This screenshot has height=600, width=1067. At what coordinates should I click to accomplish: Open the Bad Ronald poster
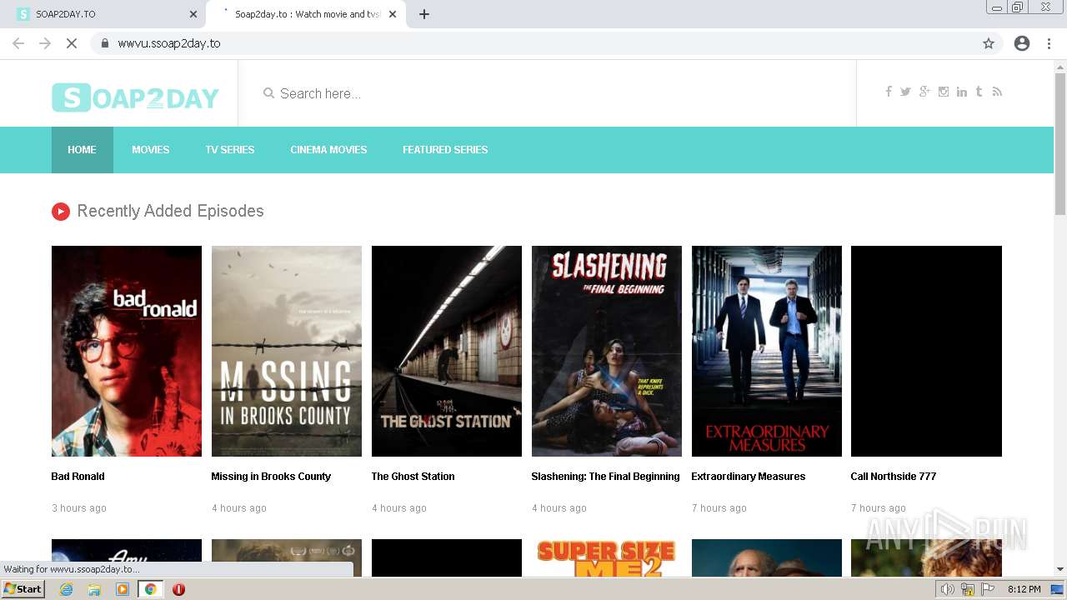[127, 351]
